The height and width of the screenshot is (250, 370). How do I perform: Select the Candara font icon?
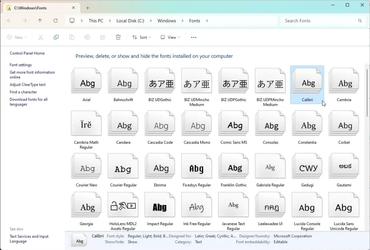pyautogui.click(x=123, y=123)
